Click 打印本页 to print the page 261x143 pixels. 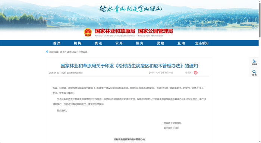tap(169, 73)
